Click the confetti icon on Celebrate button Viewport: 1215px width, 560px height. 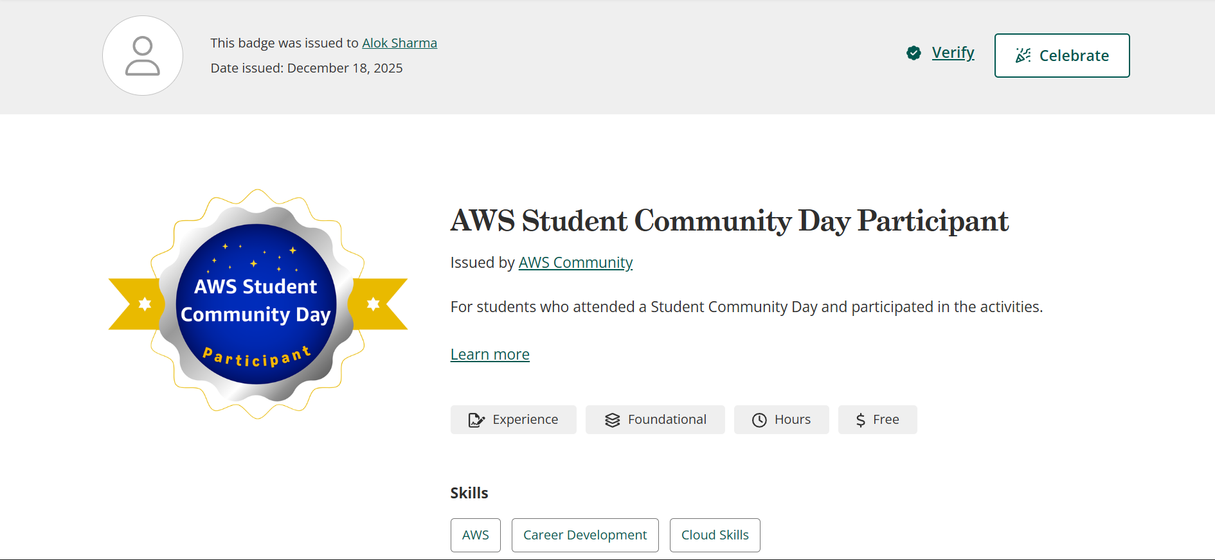[1023, 56]
